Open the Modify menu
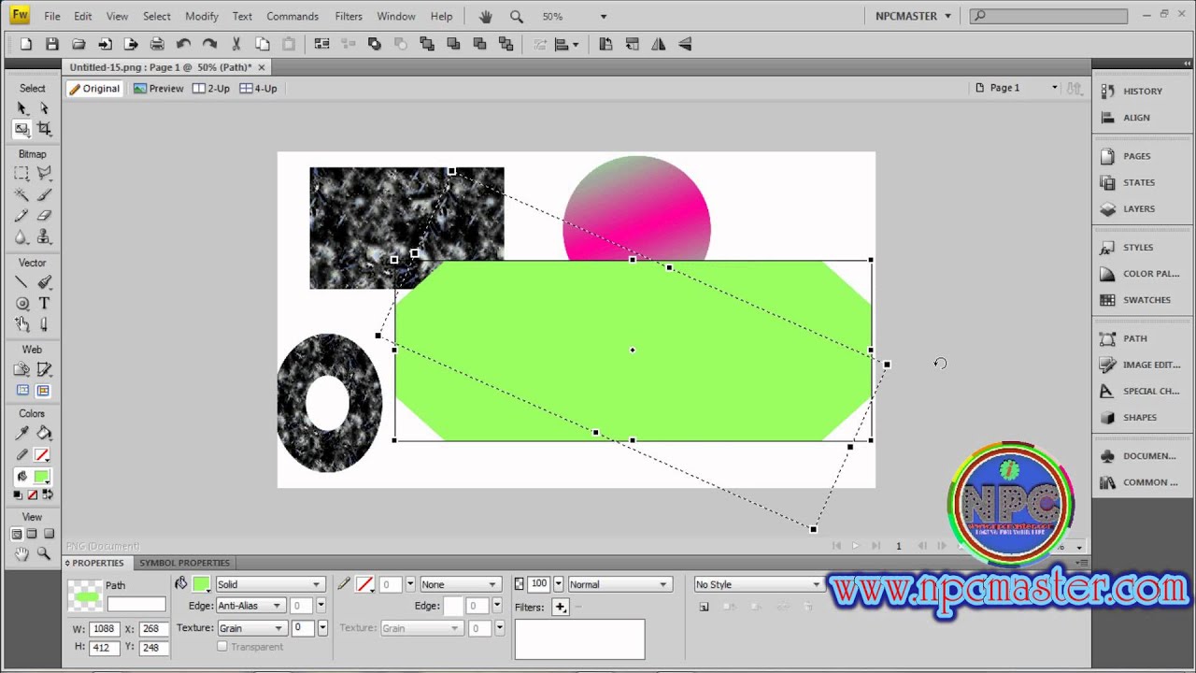This screenshot has height=673, width=1196. pyautogui.click(x=202, y=16)
